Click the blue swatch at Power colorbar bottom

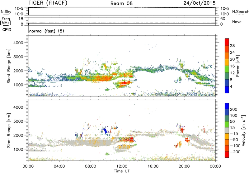click(227, 90)
